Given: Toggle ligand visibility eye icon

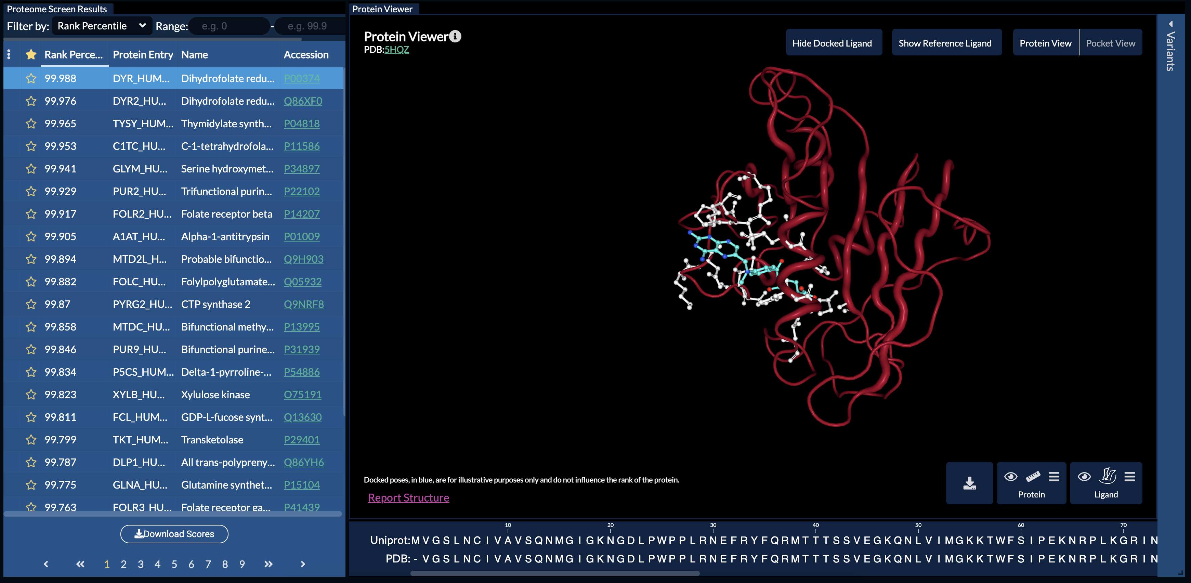Looking at the screenshot, I should 1084,477.
